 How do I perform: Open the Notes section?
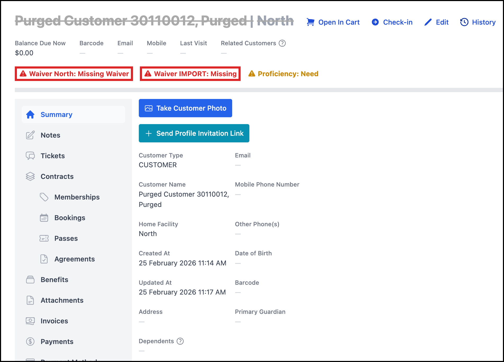(51, 135)
